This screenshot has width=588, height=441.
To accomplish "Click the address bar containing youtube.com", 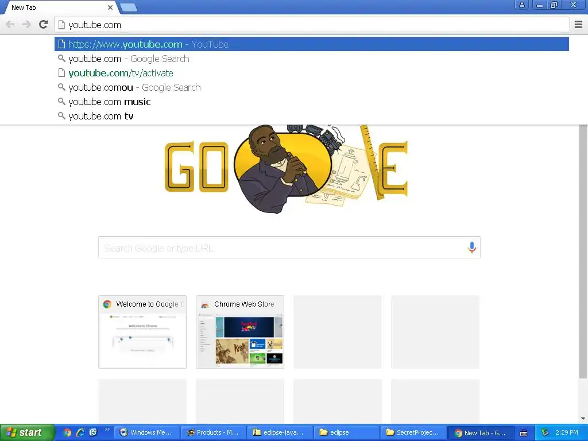I will 312,25.
